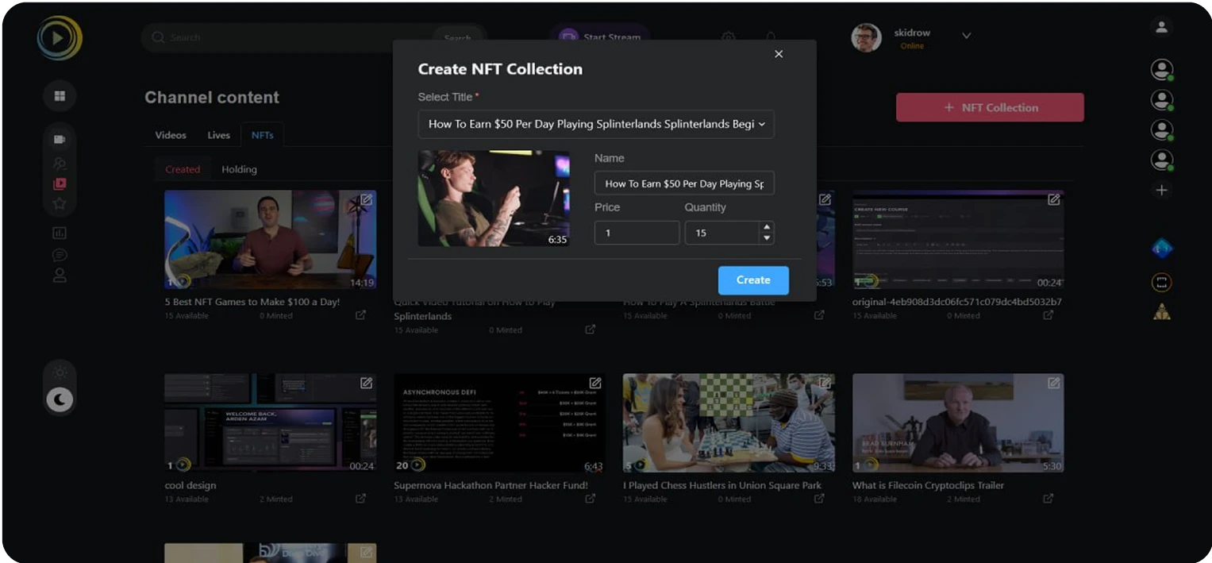
Task: Click the top right user profile icon
Action: pyautogui.click(x=1161, y=28)
